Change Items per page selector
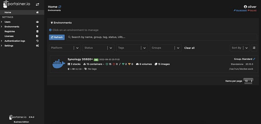 248,81
